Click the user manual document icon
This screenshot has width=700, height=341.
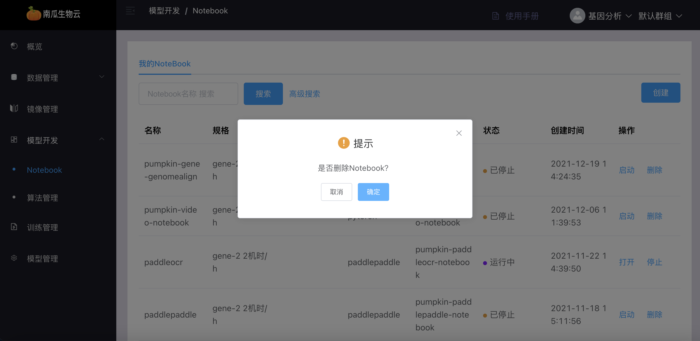495,16
